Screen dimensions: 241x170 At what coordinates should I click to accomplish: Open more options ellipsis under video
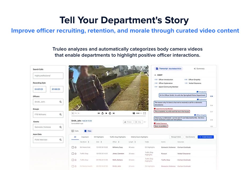[x=145, y=122]
